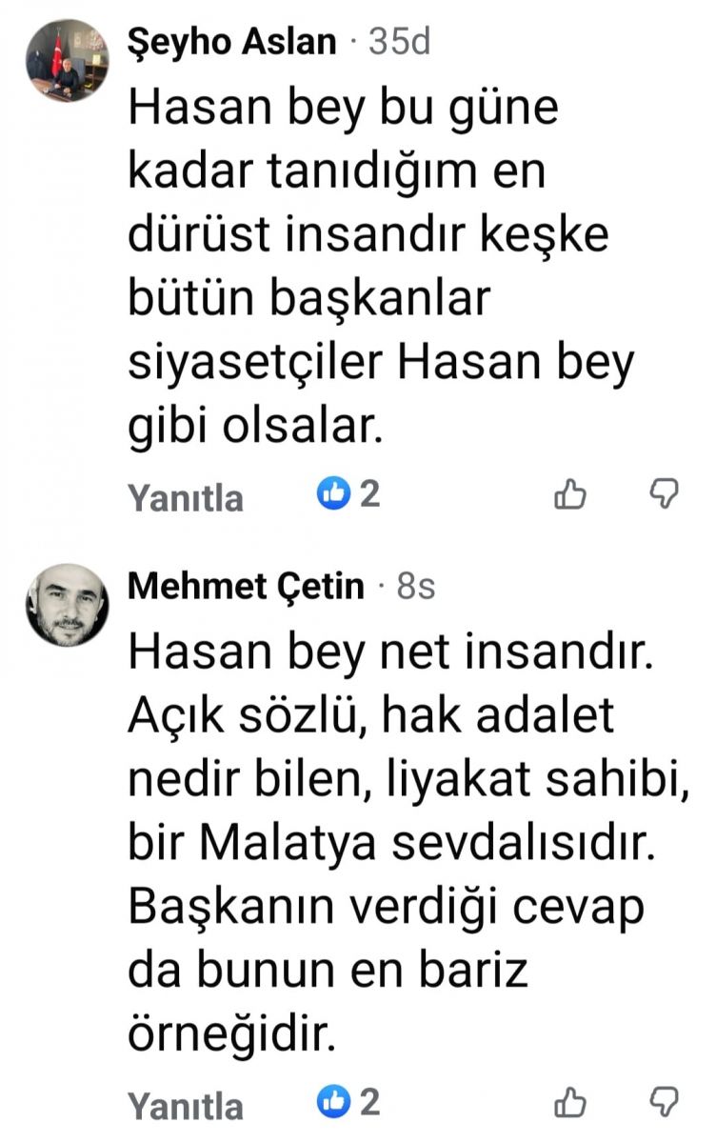Image resolution: width=716 pixels, height=1143 pixels.
Task: Visit Şeyho Aslan's profile via name
Action: [232, 43]
